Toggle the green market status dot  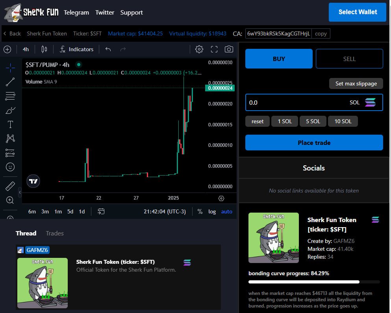(79, 65)
